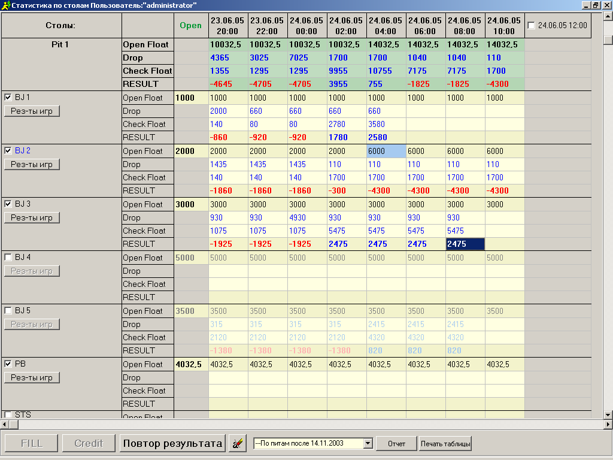
Task: Uncheck the BJ 3 table checkbox
Action: tap(8, 204)
